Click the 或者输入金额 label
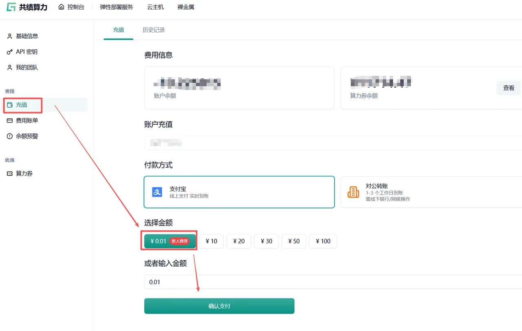522x331 pixels. (x=166, y=263)
